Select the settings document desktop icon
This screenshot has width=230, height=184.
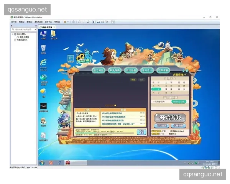click(x=43, y=137)
